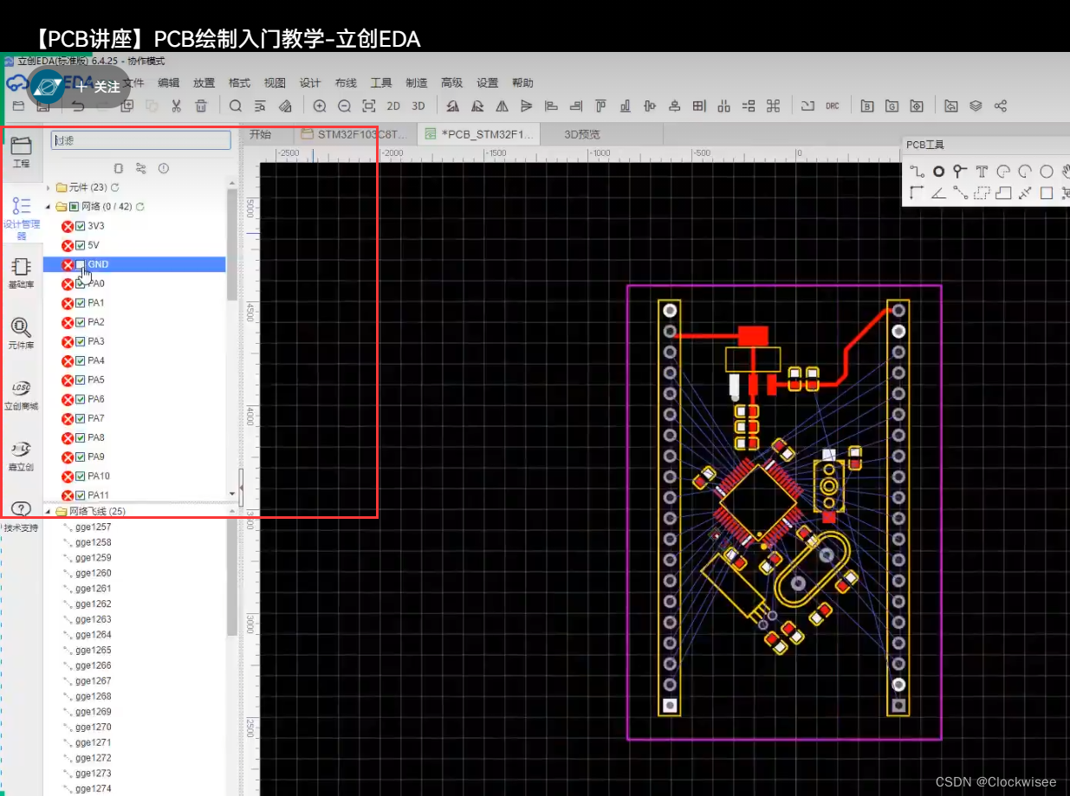Collapse the 网络飞线 (25) tree node
The height and width of the screenshot is (796, 1070).
pyautogui.click(x=49, y=512)
